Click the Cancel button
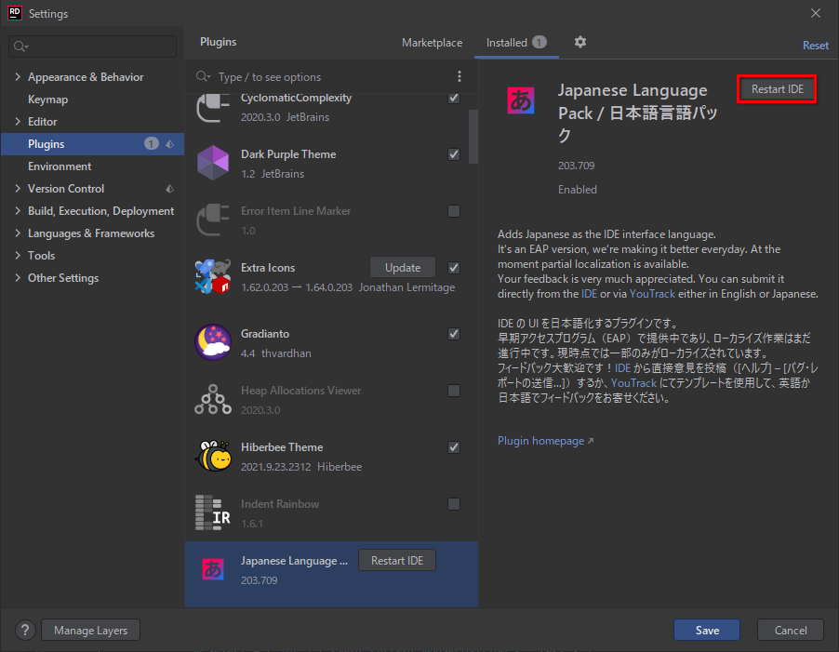The height and width of the screenshot is (652, 839). (x=791, y=630)
